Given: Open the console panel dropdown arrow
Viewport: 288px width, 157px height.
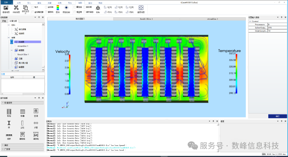Looking at the screenshot, I should click(x=209, y=121).
